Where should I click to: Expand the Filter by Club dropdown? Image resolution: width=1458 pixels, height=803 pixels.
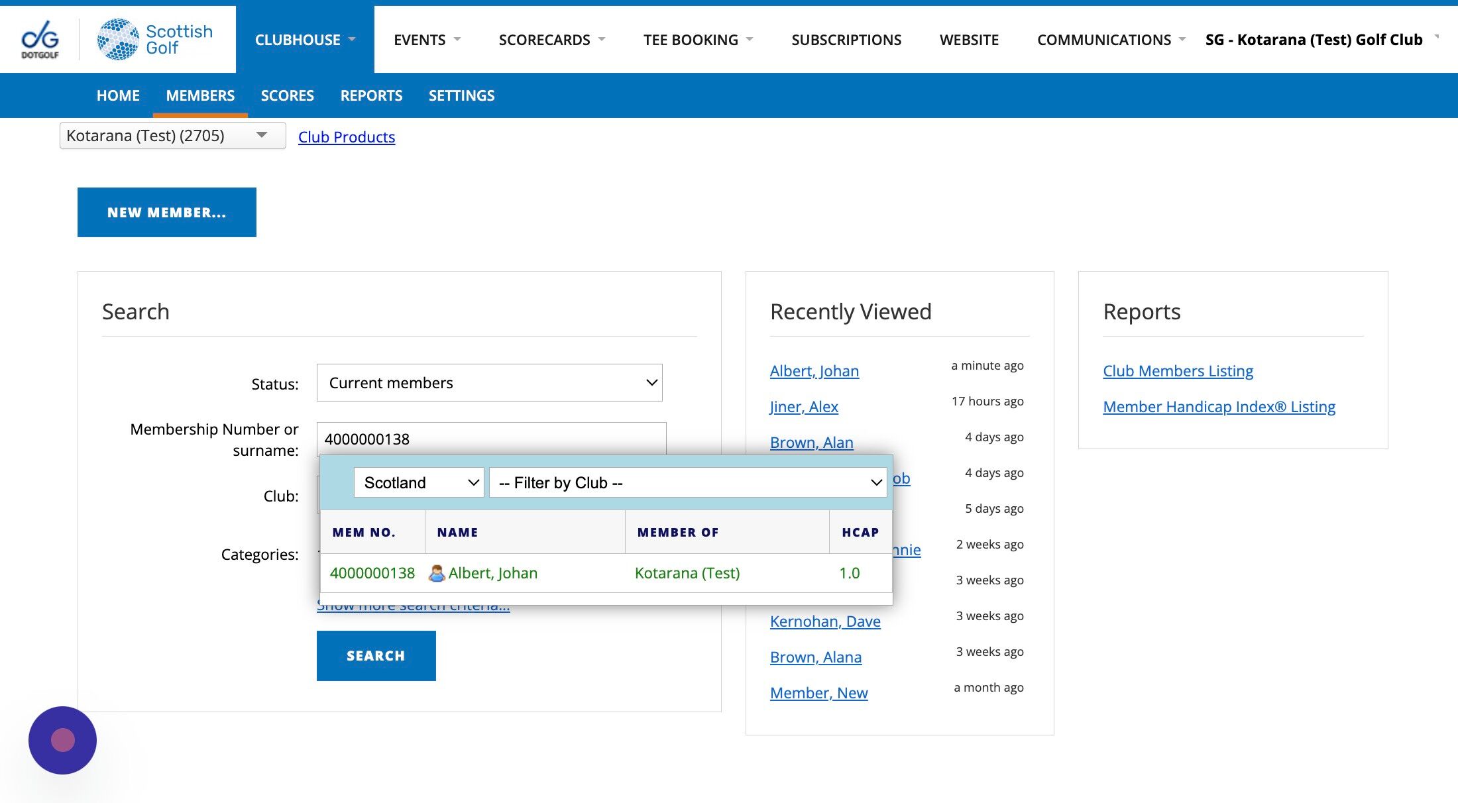click(x=687, y=482)
